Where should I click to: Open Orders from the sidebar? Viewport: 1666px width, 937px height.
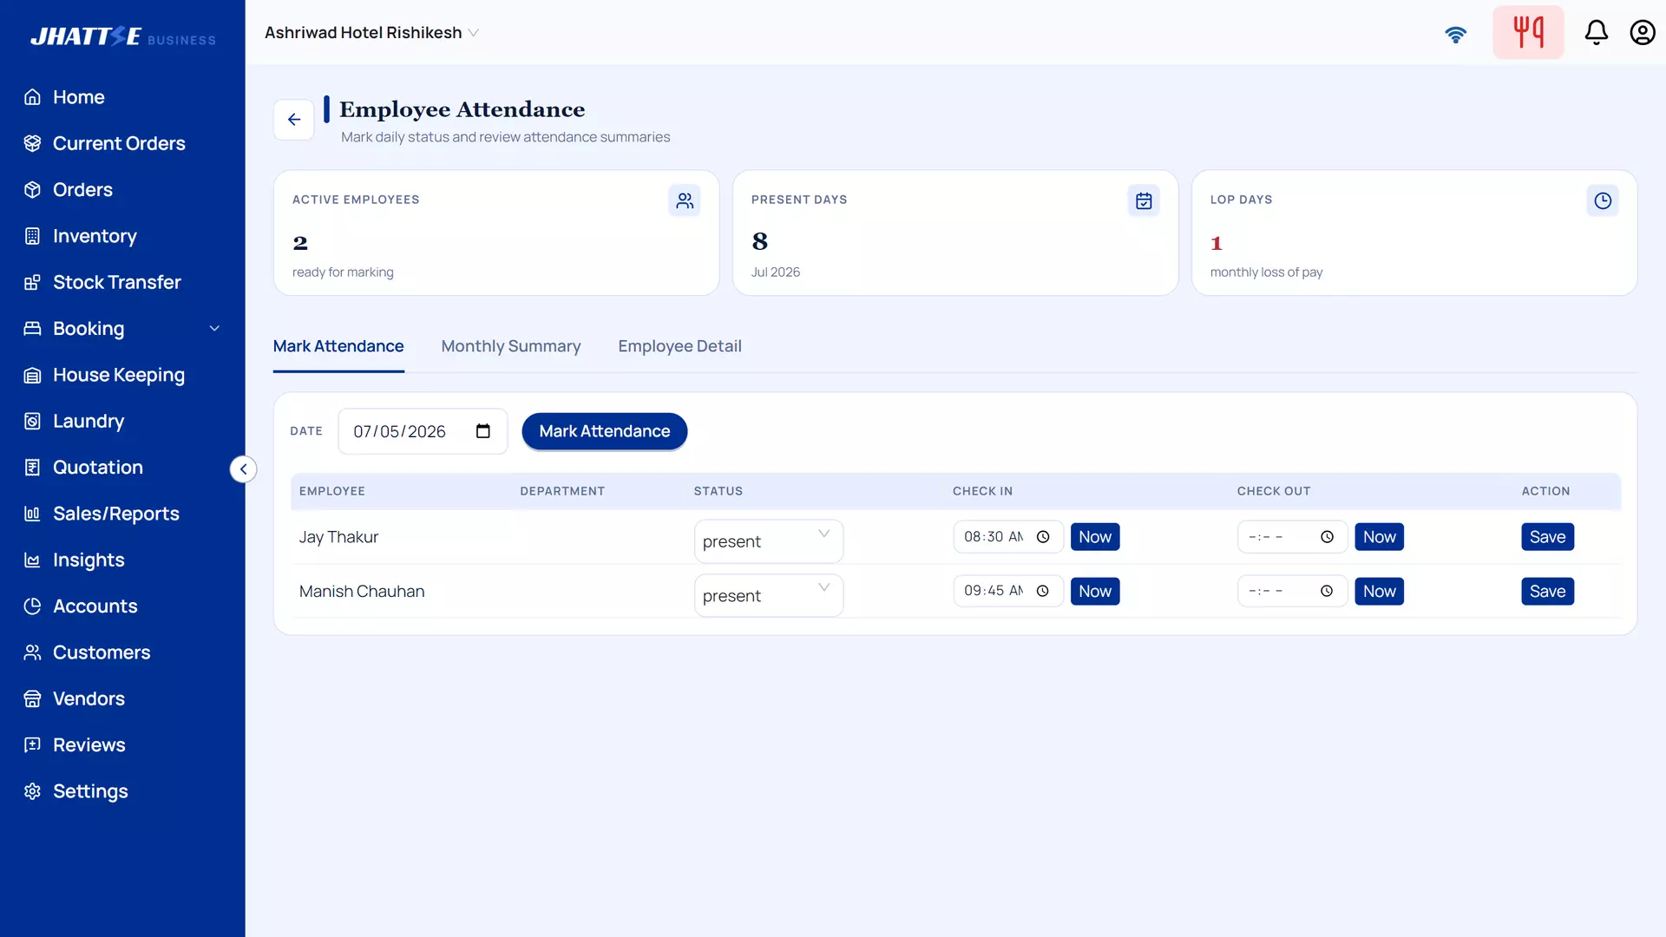[82, 189]
